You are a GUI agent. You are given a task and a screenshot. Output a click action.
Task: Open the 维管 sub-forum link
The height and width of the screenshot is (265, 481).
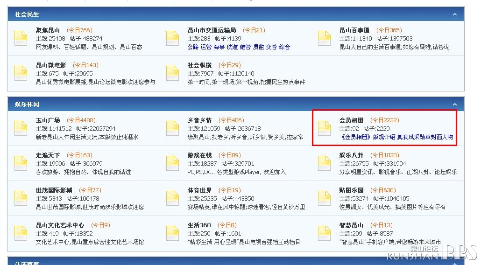pyautogui.click(x=245, y=47)
